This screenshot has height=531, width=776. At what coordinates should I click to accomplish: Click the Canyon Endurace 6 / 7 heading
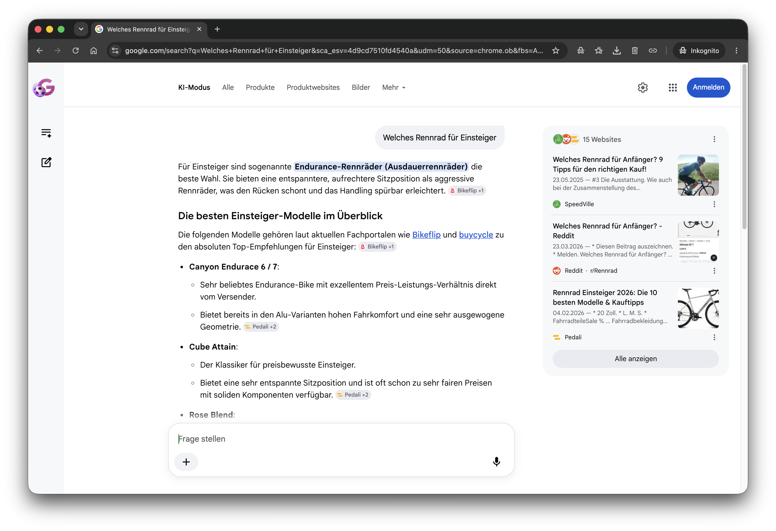click(x=233, y=267)
